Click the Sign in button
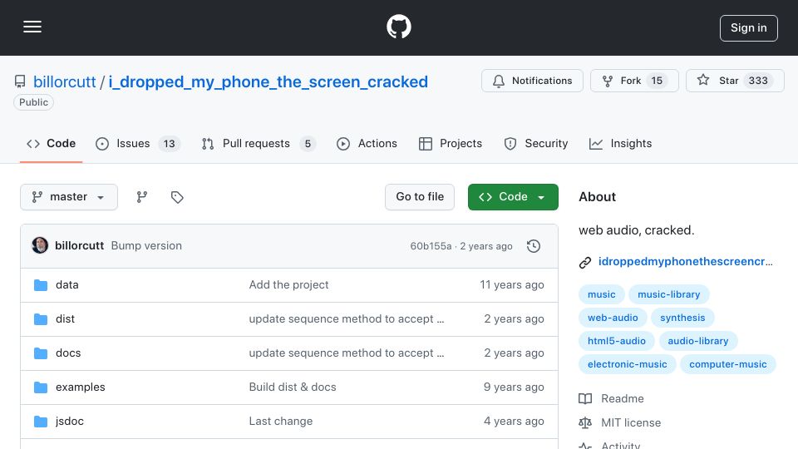798x449 pixels. click(748, 28)
